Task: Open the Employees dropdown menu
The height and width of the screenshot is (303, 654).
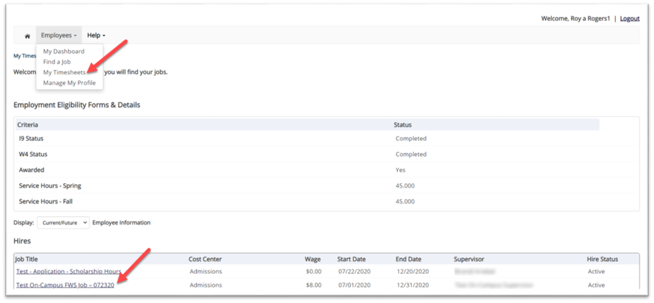Action: (x=59, y=35)
